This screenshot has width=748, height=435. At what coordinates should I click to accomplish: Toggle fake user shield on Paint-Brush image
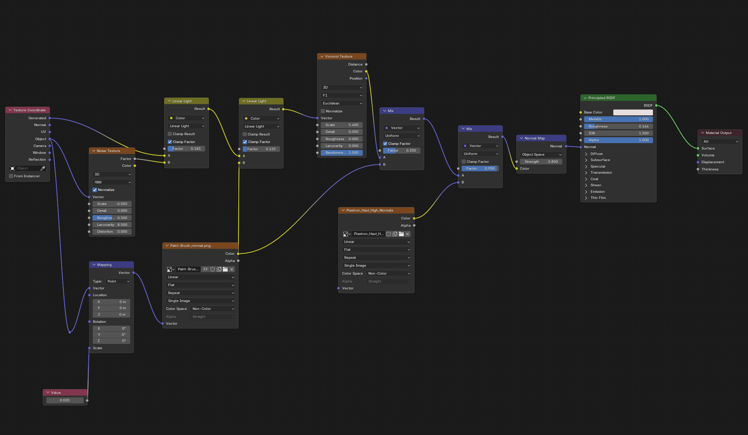tap(212, 269)
